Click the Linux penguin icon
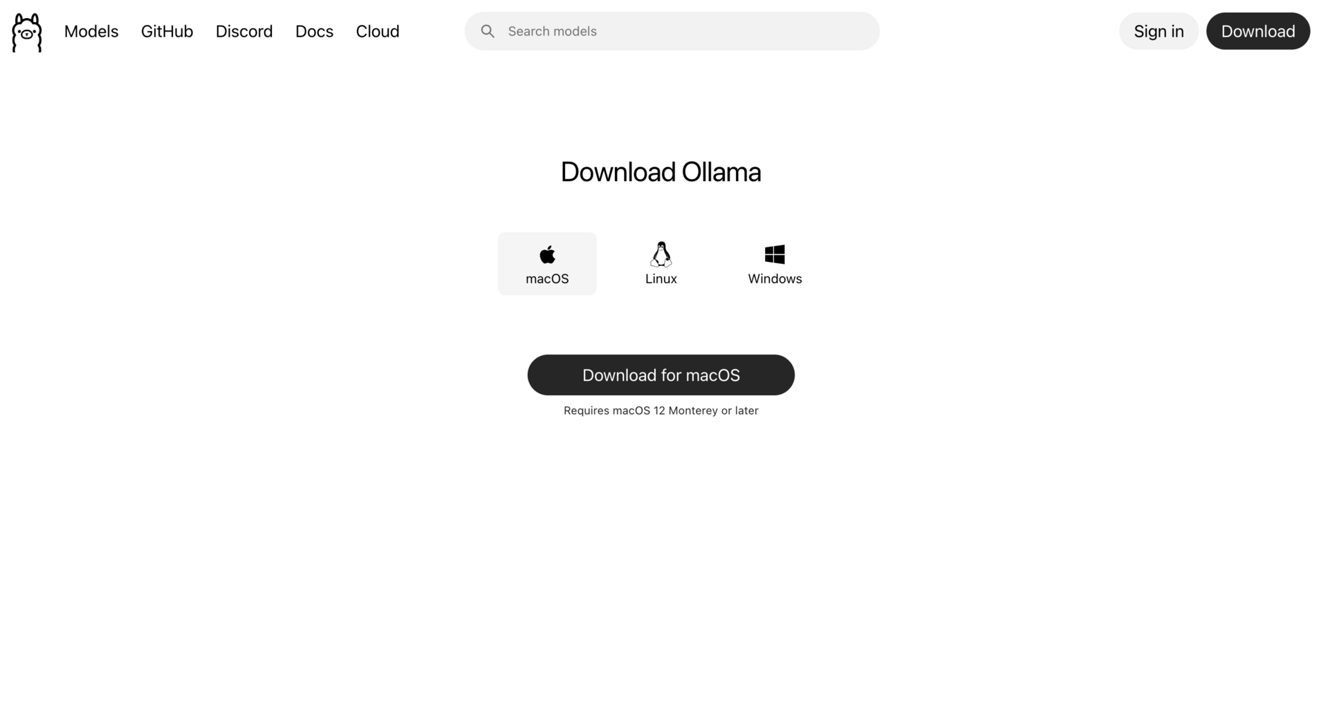 [661, 254]
